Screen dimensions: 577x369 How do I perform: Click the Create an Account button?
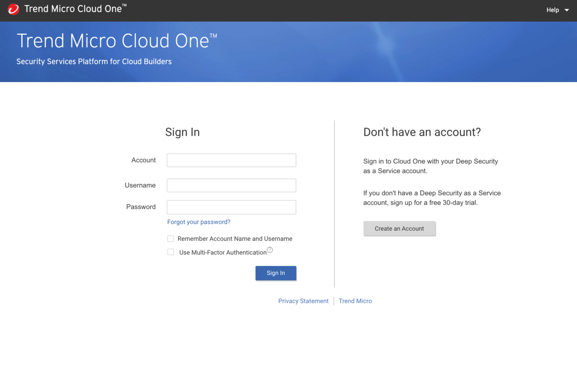pos(400,229)
